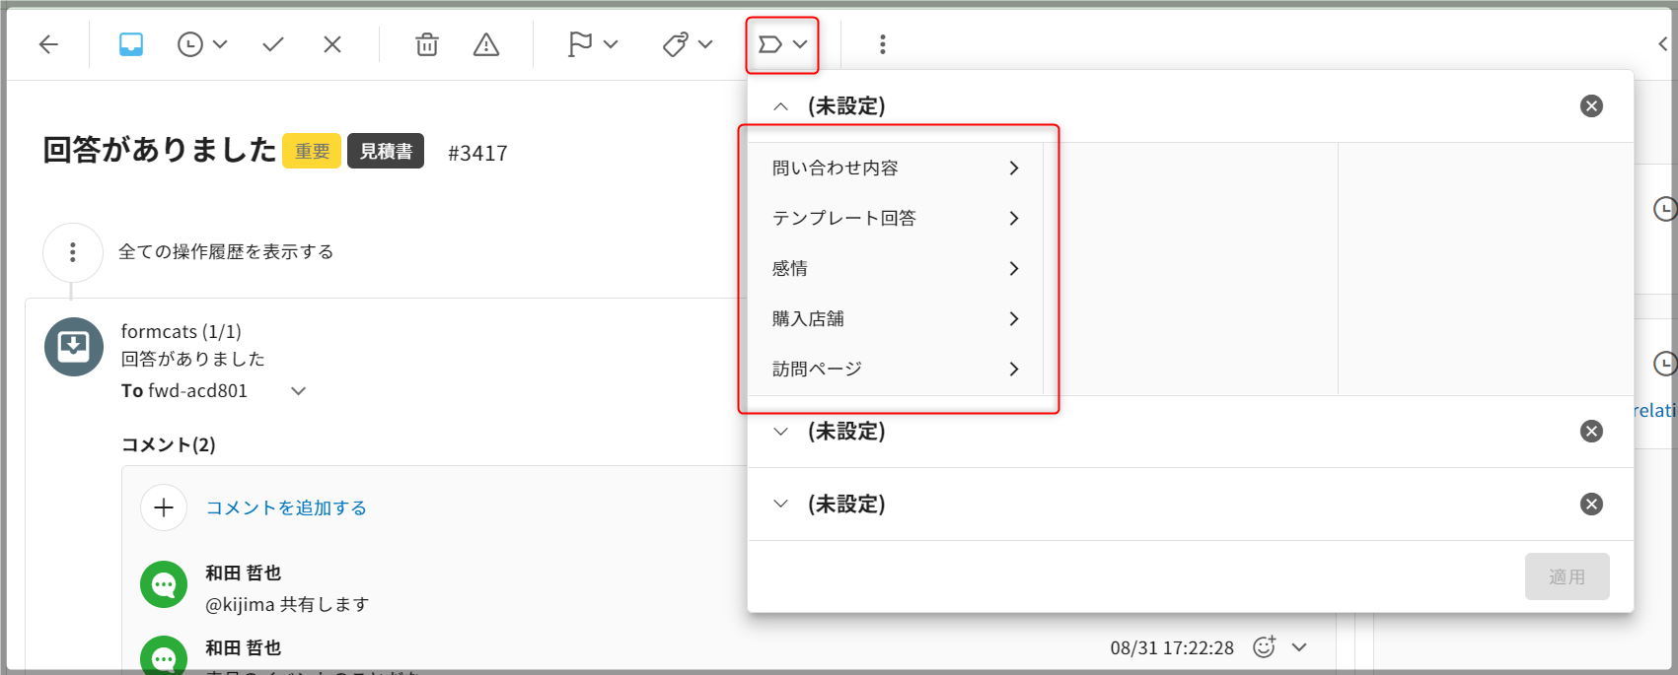Clear the first (未設定) label row
Screen dimensions: 1678x675
click(x=1591, y=106)
